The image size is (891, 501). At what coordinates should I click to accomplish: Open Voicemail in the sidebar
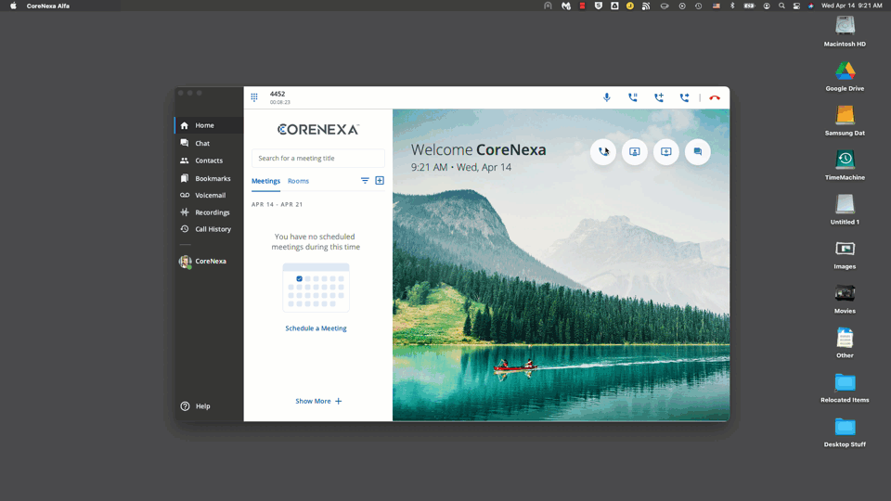pos(209,196)
